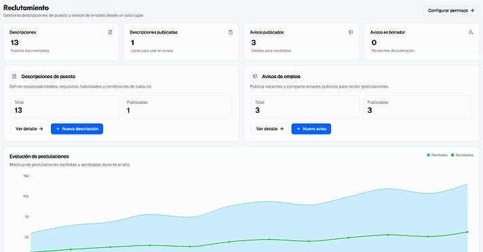
Task: Click the plus icon in Nuevo aviso button
Action: coord(298,129)
